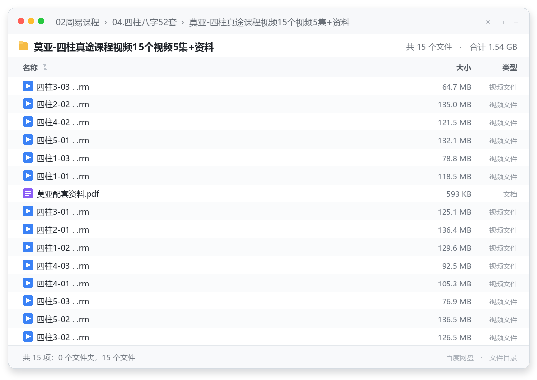Screen dimensions: 537x380
Task: Select file name 四柱5-03 . .rm
Action: click(x=63, y=301)
